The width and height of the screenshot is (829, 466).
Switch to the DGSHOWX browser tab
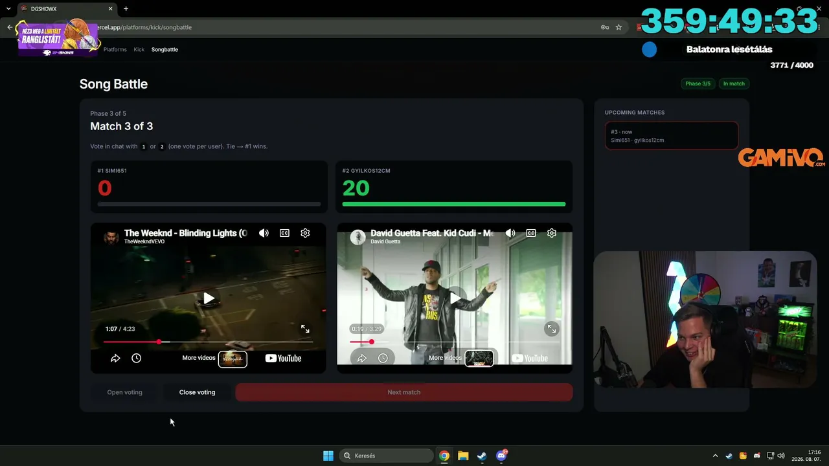point(65,9)
